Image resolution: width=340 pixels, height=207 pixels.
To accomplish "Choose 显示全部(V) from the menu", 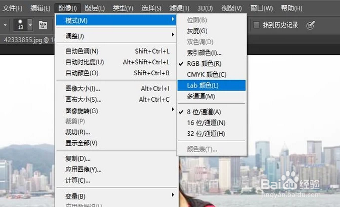I will pyautogui.click(x=116, y=143).
